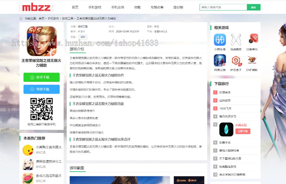Open the 水晶庄园 title link

[241, 125]
